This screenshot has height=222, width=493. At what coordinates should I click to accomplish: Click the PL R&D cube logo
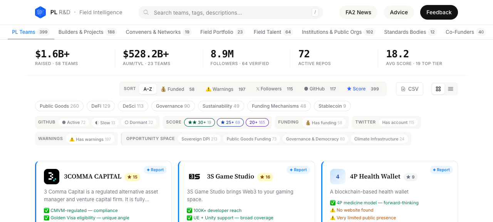pyautogui.click(x=40, y=12)
